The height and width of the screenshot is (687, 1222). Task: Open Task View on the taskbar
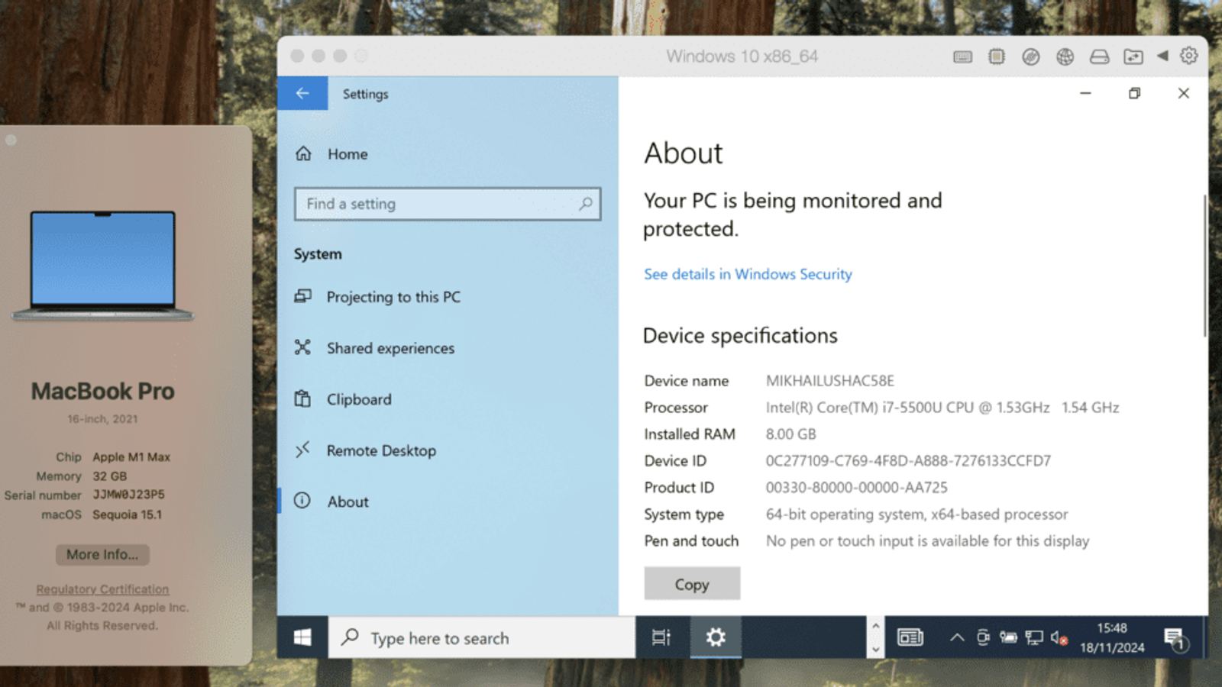[661, 637]
